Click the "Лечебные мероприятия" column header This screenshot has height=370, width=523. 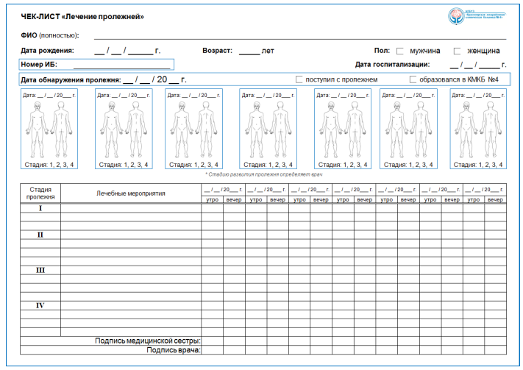[130, 193]
